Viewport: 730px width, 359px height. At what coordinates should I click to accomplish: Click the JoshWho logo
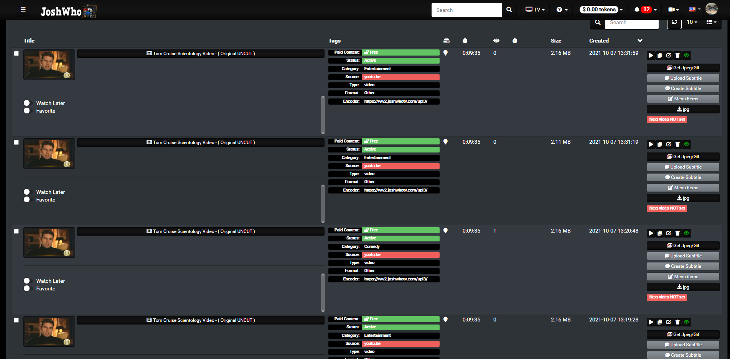pyautogui.click(x=68, y=11)
